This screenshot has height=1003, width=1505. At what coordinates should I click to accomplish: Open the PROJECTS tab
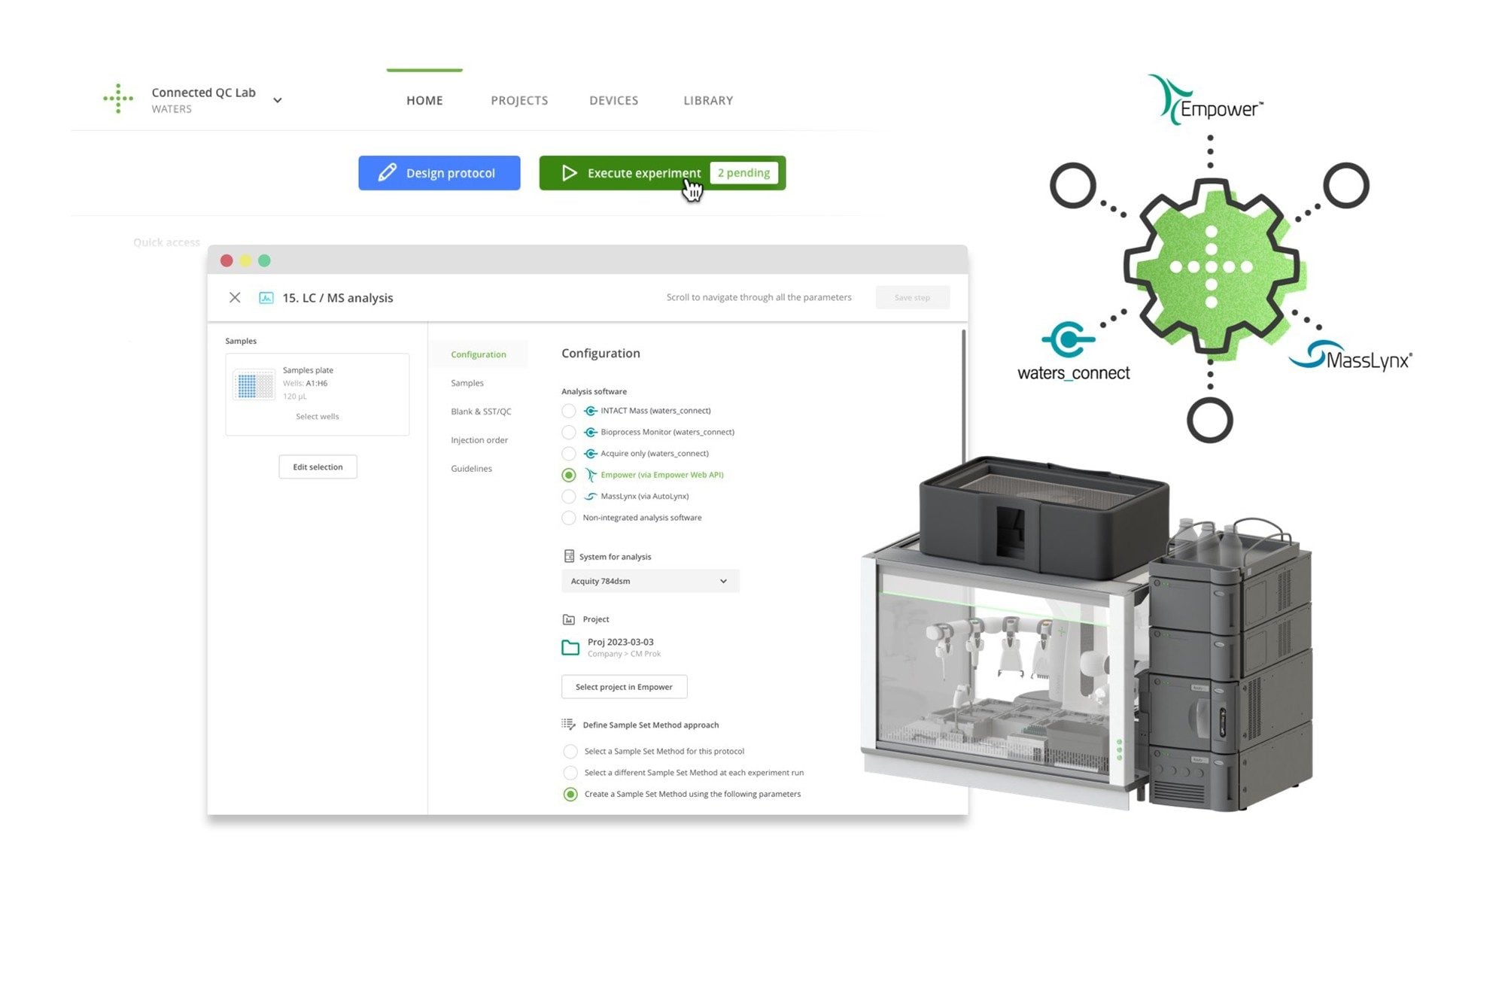519,100
